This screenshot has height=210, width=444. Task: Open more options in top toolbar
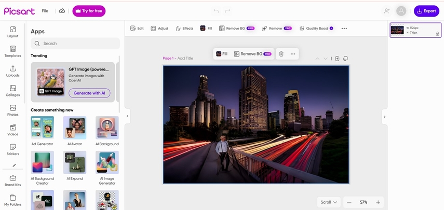tap(344, 29)
